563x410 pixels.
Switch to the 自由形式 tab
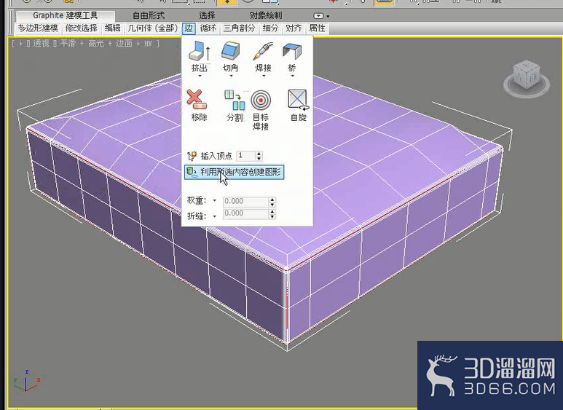149,15
